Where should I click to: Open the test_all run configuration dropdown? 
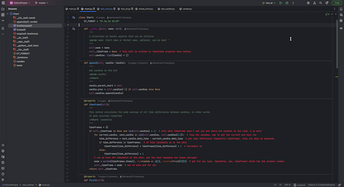pos(269,3)
